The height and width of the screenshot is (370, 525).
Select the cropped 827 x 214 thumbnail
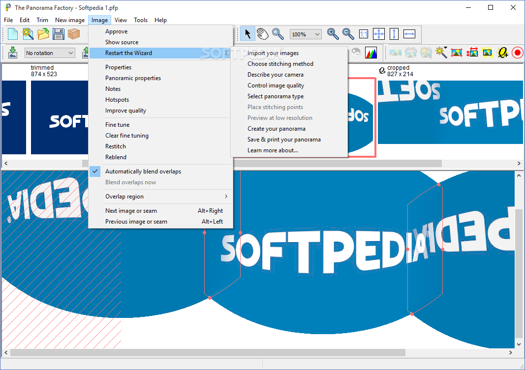[450, 113]
